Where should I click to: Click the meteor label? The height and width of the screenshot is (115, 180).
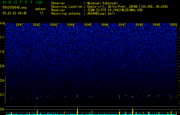pyautogui.click(x=41, y=9)
